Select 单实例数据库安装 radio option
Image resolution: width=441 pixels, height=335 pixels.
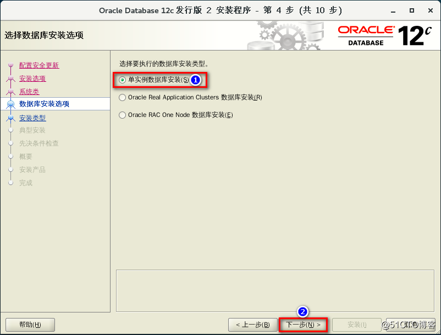pyautogui.click(x=122, y=80)
